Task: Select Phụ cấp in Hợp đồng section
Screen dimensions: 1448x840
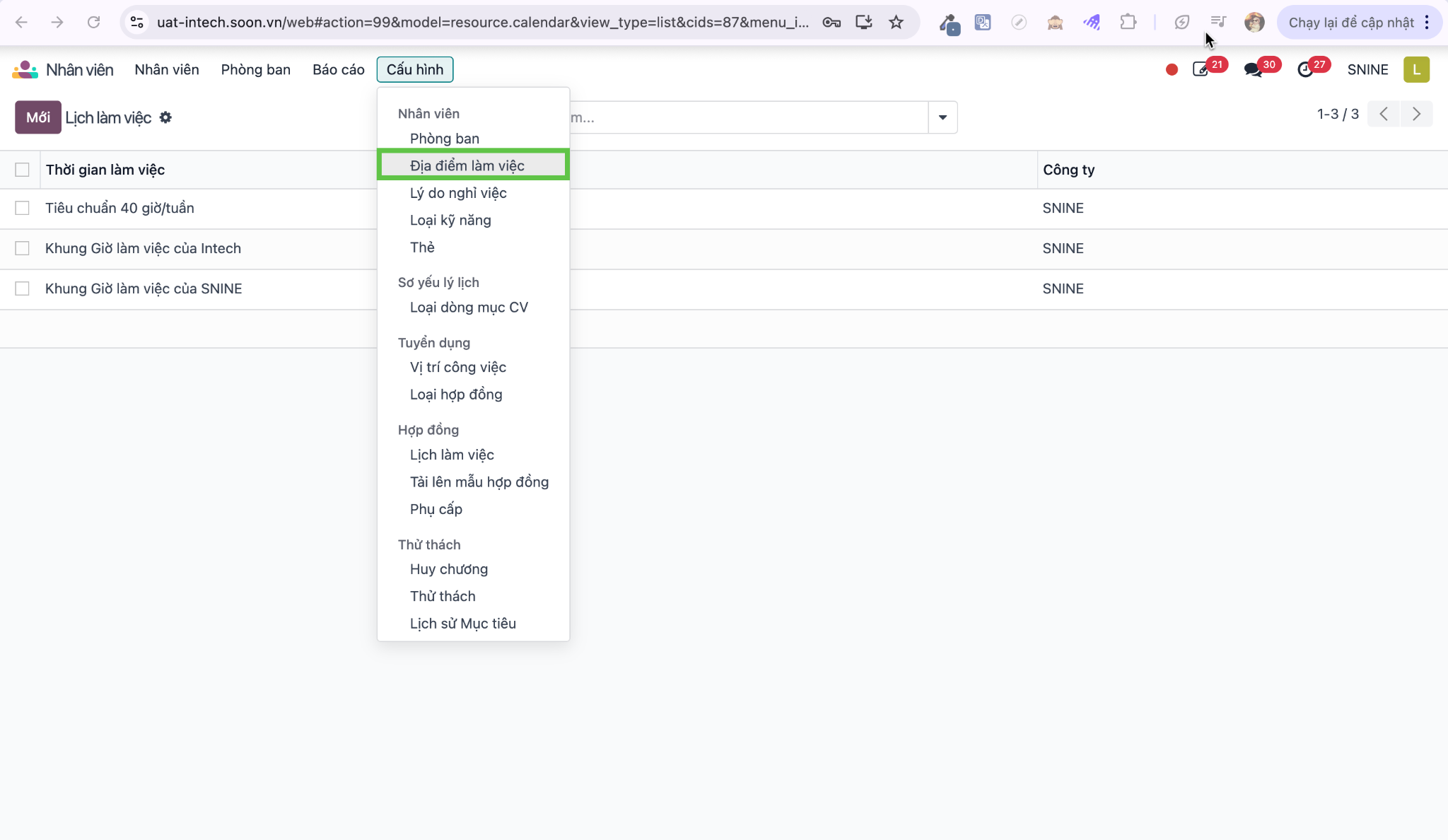Action: tap(473, 509)
